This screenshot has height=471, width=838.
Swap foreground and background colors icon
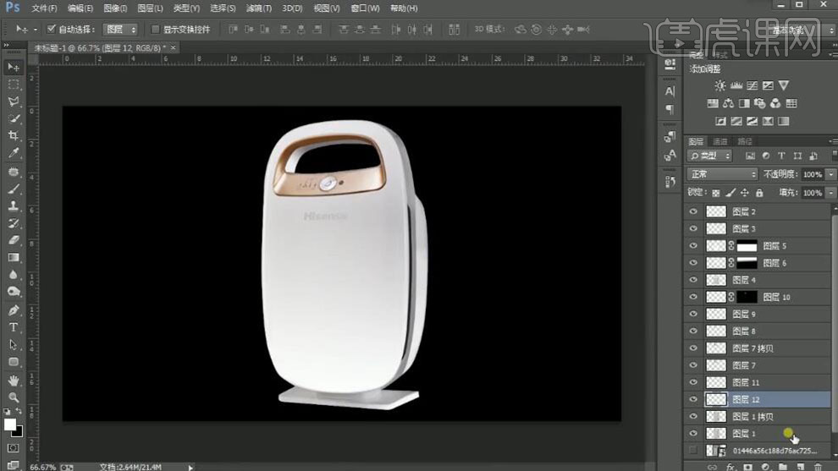tap(19, 411)
